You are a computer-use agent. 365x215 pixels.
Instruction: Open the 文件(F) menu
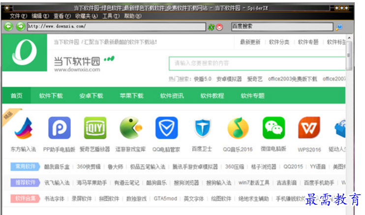[18, 16]
